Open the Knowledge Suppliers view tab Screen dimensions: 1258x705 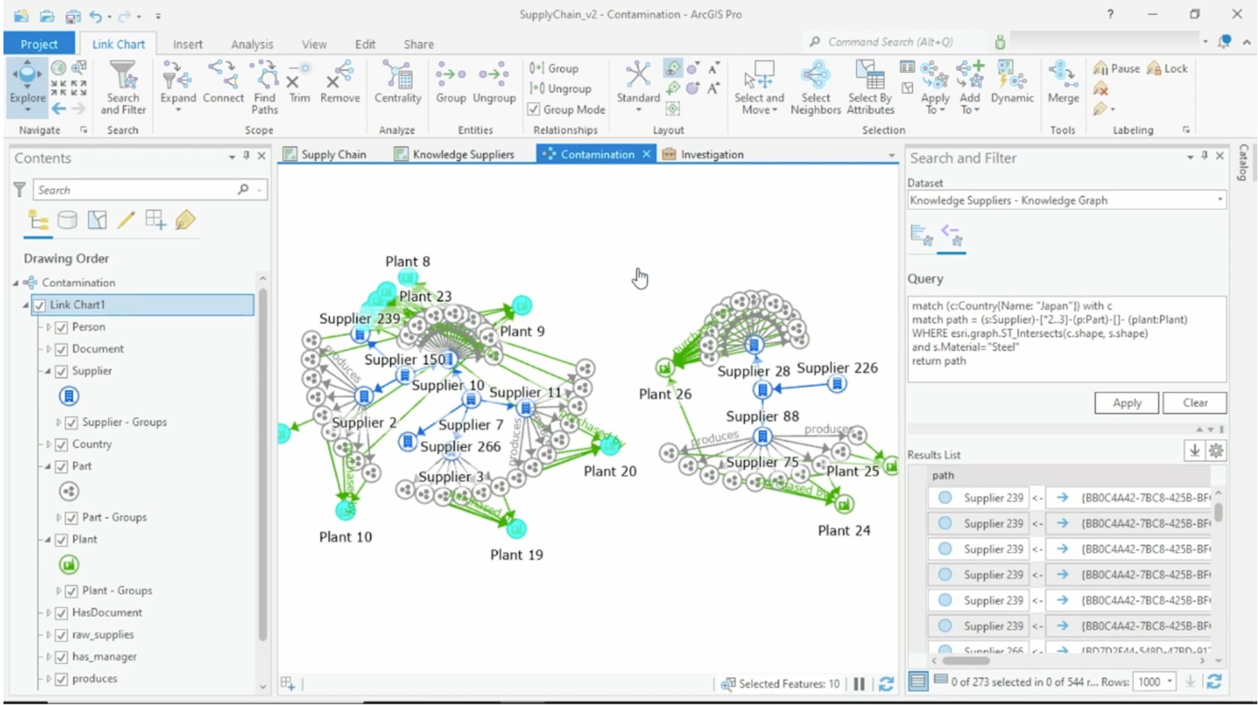click(x=455, y=154)
